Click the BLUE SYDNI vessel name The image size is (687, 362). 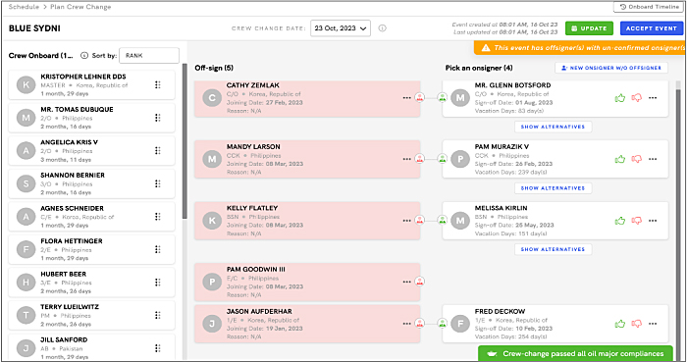tap(34, 28)
